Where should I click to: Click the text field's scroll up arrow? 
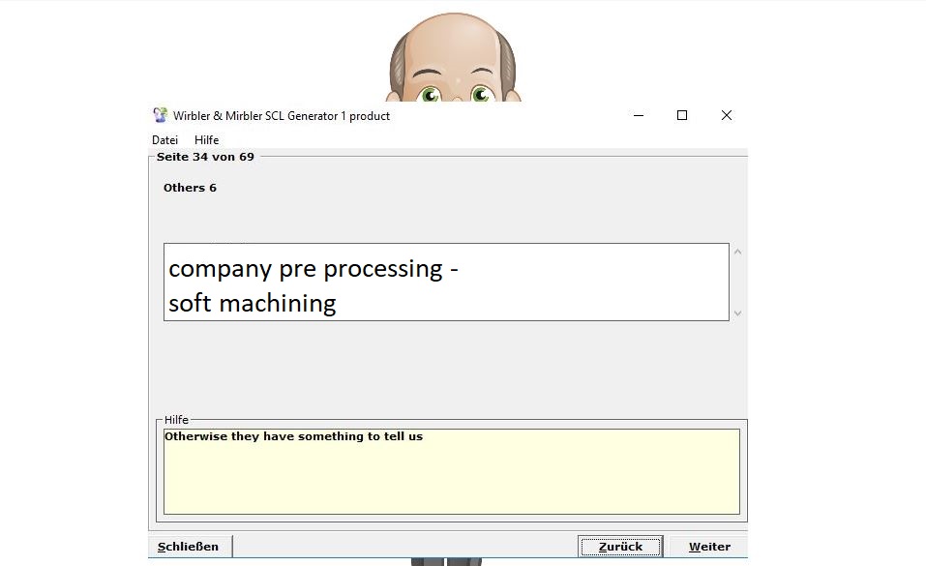coord(738,253)
